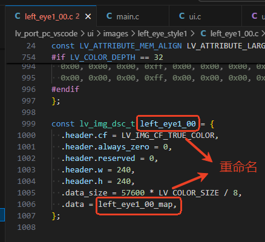The width and height of the screenshot is (265, 242).
Task: Open left_eye_style1 breadcrumb folder
Action: [x=162, y=34]
